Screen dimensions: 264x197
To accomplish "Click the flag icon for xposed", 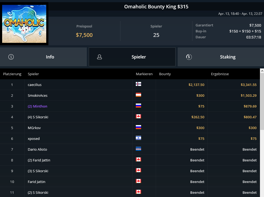I will 138,138.
